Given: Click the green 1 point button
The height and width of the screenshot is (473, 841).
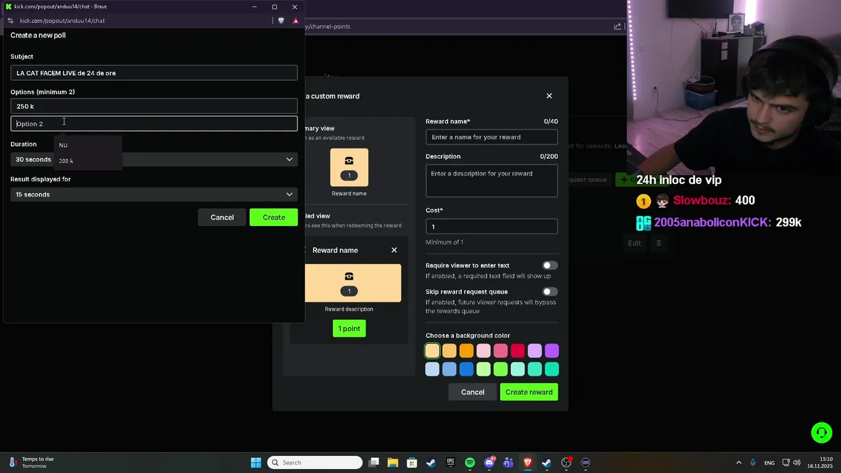Looking at the screenshot, I should click(349, 328).
